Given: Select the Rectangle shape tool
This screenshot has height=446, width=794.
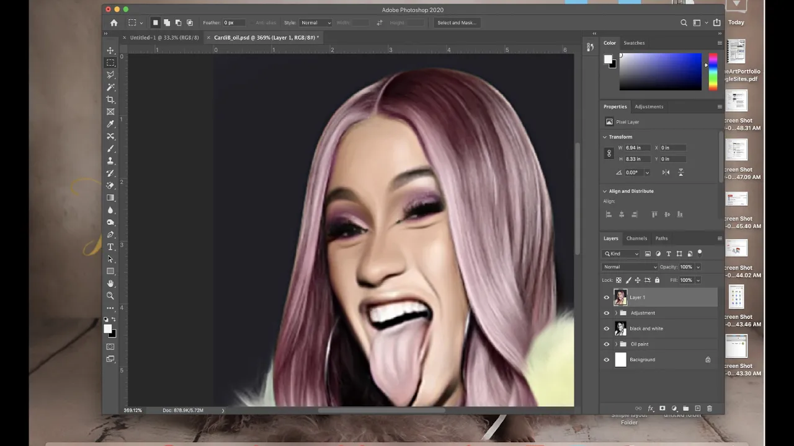Looking at the screenshot, I should click(110, 271).
